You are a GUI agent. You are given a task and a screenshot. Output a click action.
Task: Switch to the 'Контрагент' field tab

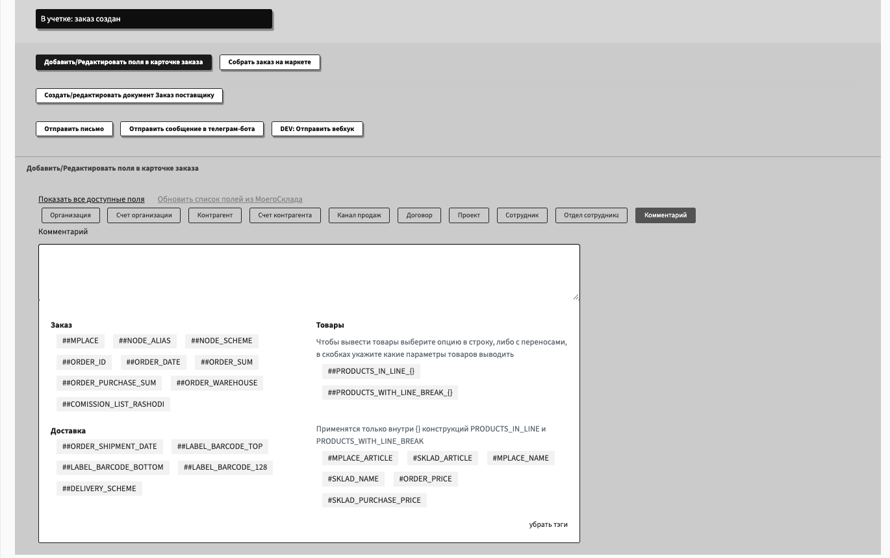[x=215, y=215]
